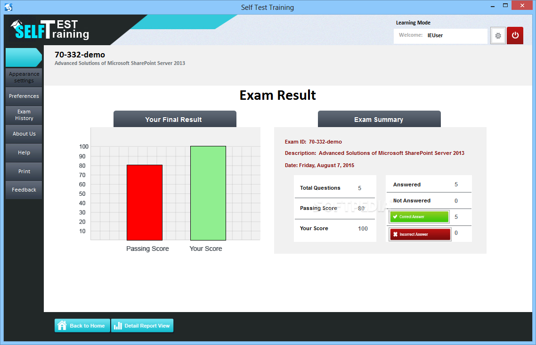Maximize the Self Test Training window
This screenshot has height=345, width=536.
click(x=505, y=6)
